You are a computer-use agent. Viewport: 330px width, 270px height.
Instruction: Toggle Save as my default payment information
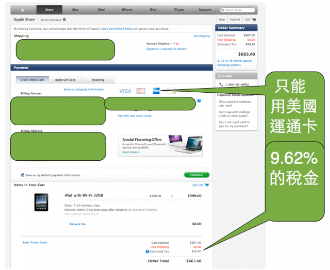point(23,175)
